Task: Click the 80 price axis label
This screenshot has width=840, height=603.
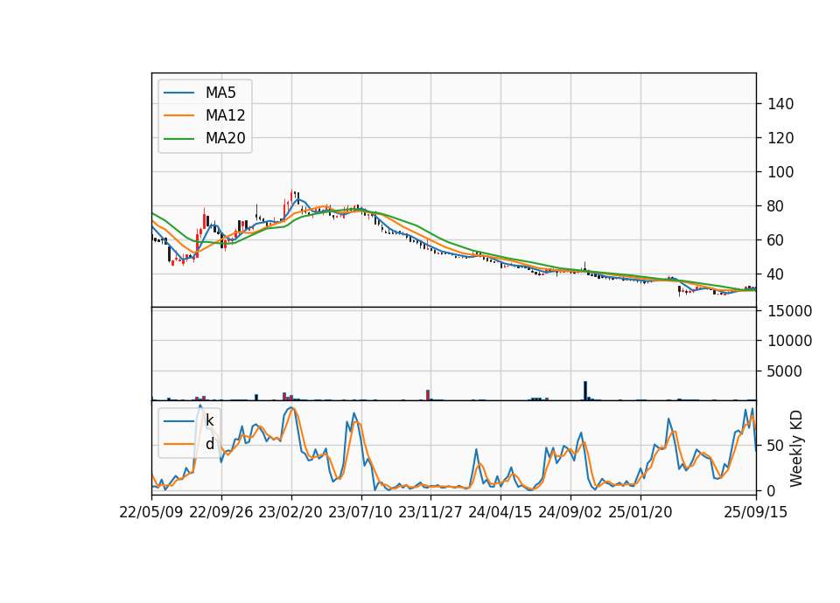Action: click(x=775, y=206)
